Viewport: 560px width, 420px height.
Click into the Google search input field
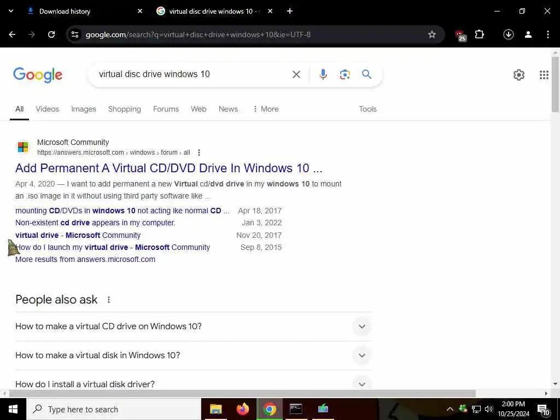click(193, 74)
